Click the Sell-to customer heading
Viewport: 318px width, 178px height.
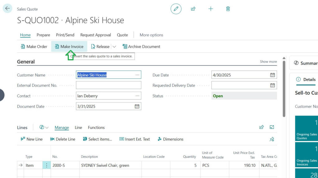coord(306,93)
